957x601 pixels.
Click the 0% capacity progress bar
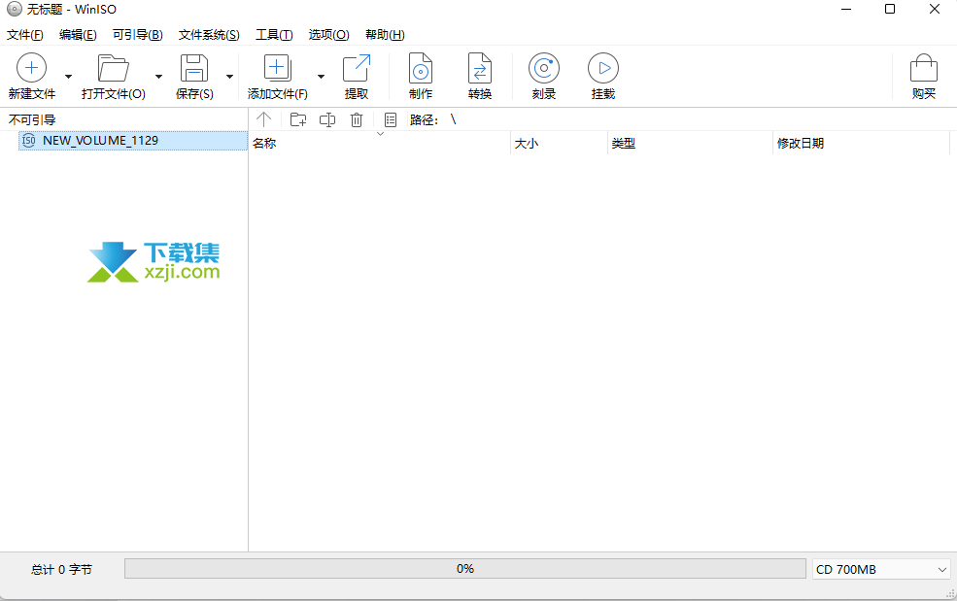point(465,569)
